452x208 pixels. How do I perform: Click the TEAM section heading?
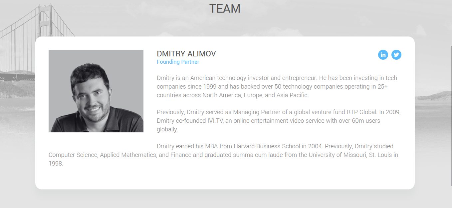[225, 9]
